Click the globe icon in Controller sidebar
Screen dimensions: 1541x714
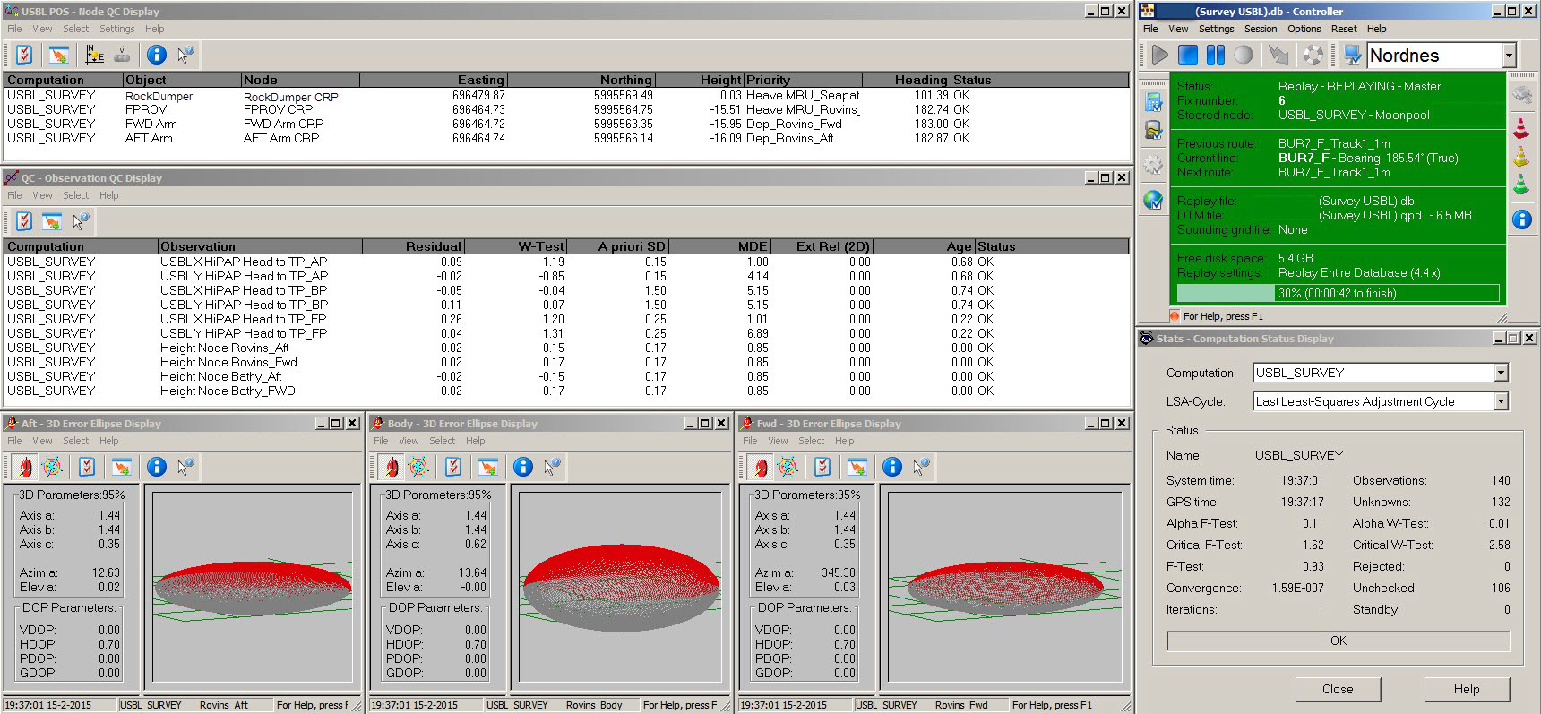pos(1153,200)
